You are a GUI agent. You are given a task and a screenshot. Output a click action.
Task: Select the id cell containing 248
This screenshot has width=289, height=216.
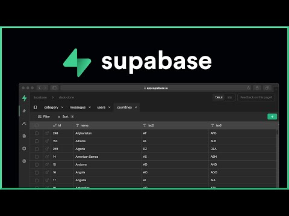pos(62,133)
